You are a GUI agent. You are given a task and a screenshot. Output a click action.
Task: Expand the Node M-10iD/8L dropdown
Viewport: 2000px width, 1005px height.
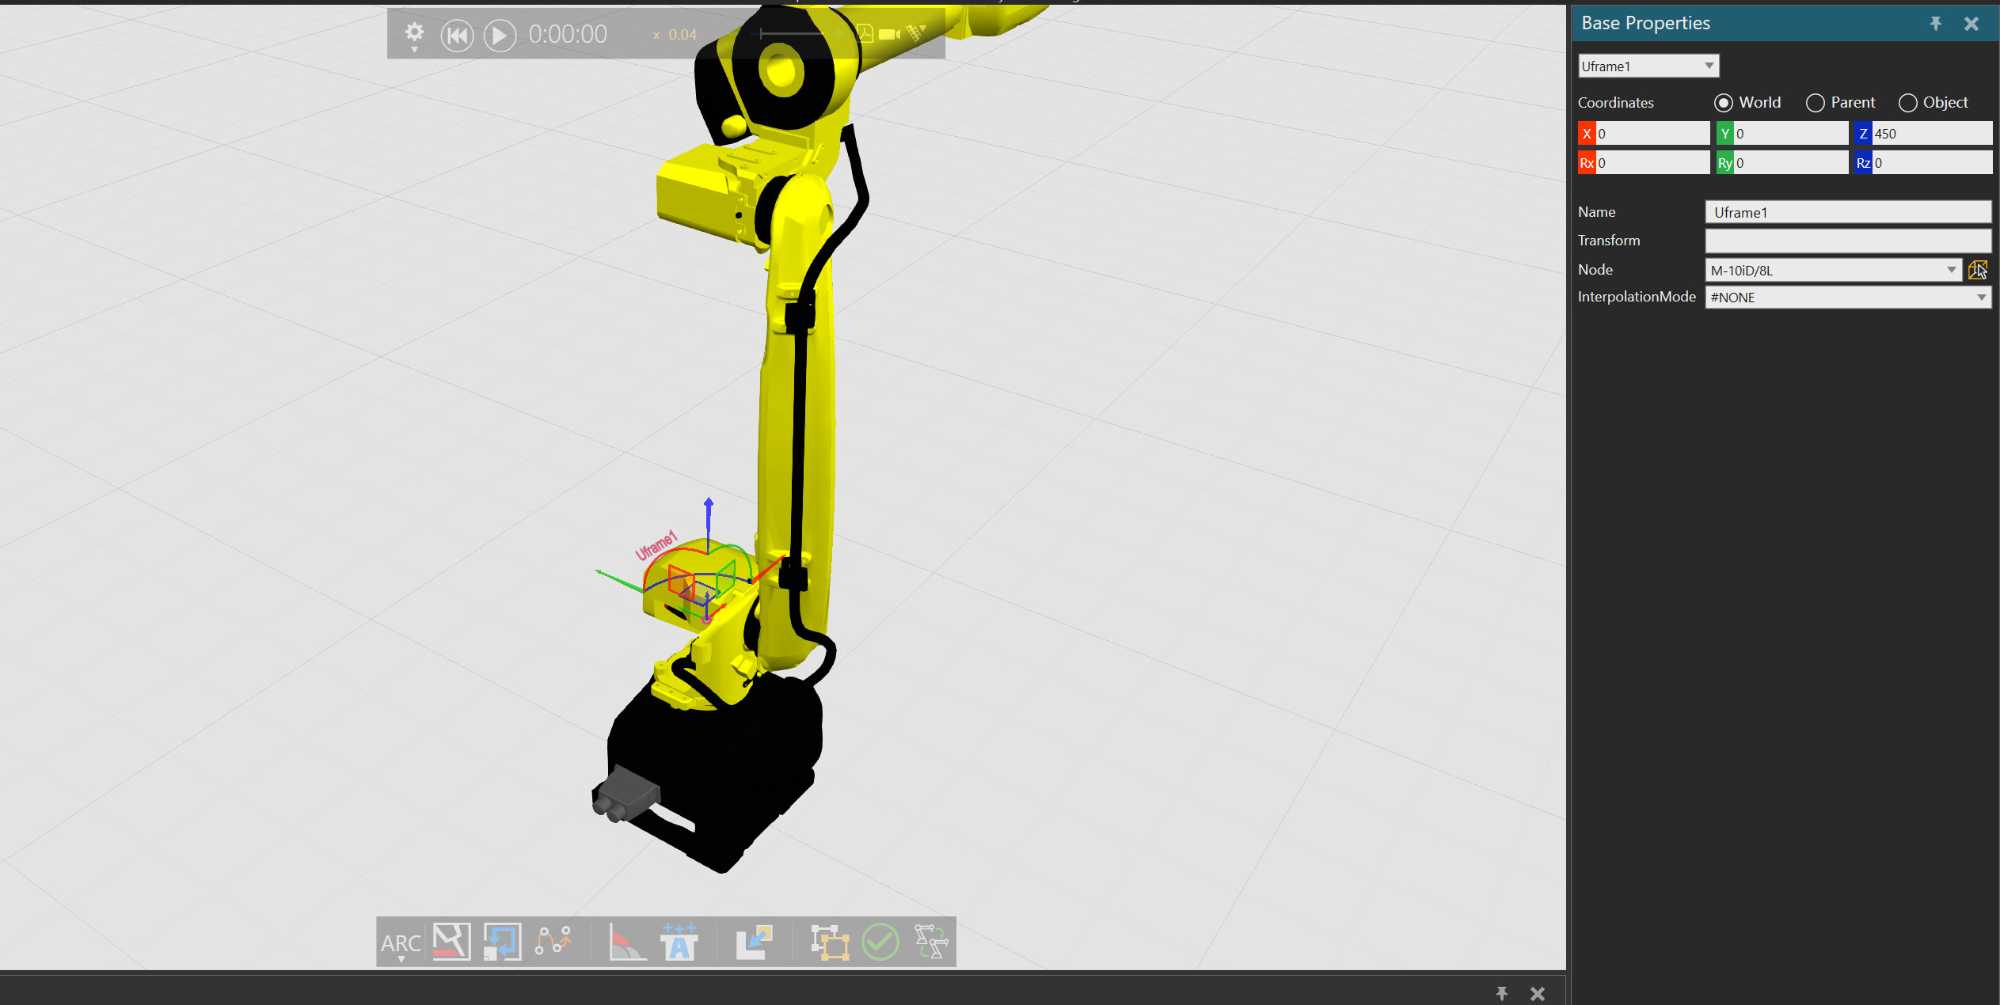pos(1951,270)
